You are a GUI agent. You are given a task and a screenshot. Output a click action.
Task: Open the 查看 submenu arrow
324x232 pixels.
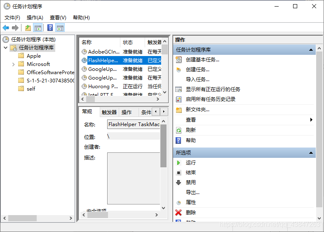pos(311,120)
